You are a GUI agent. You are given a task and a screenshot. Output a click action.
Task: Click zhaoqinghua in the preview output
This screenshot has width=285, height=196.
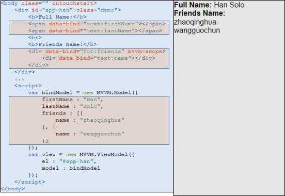(195, 22)
